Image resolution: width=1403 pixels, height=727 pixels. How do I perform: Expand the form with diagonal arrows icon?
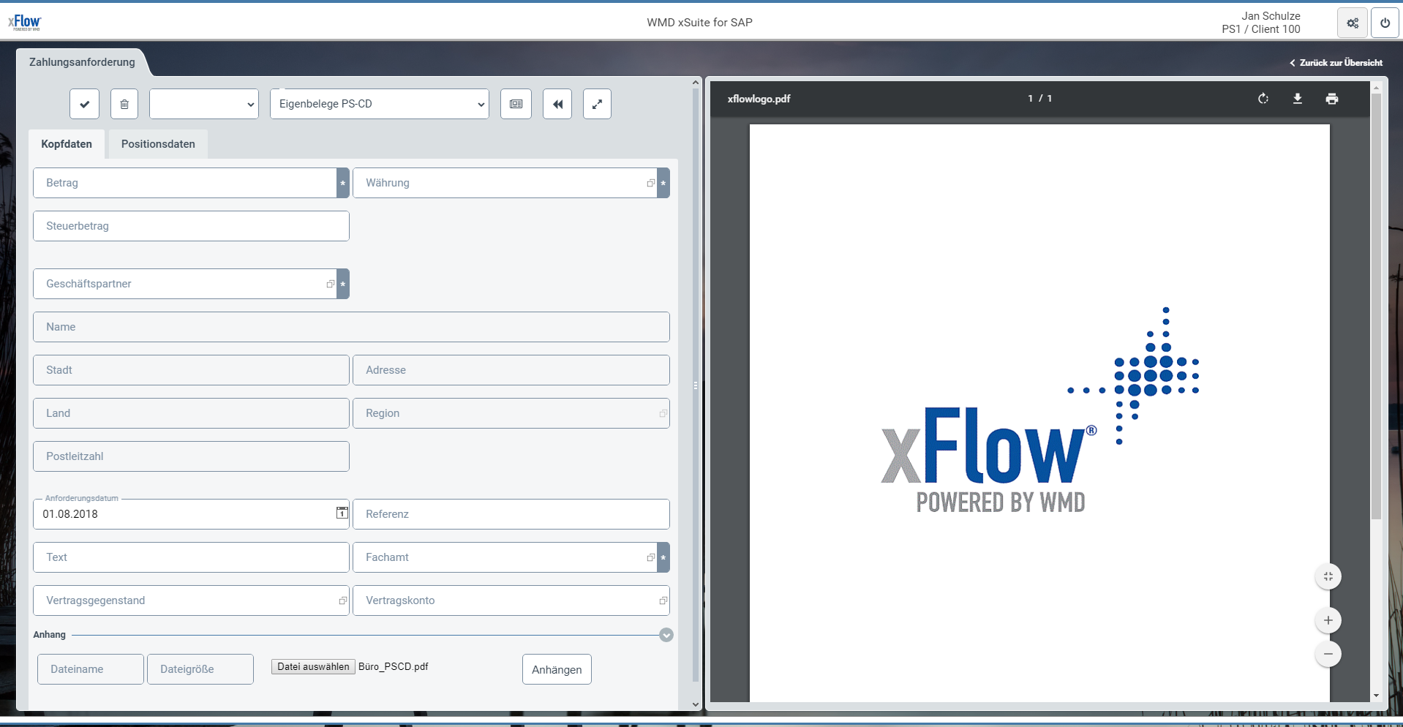click(597, 104)
